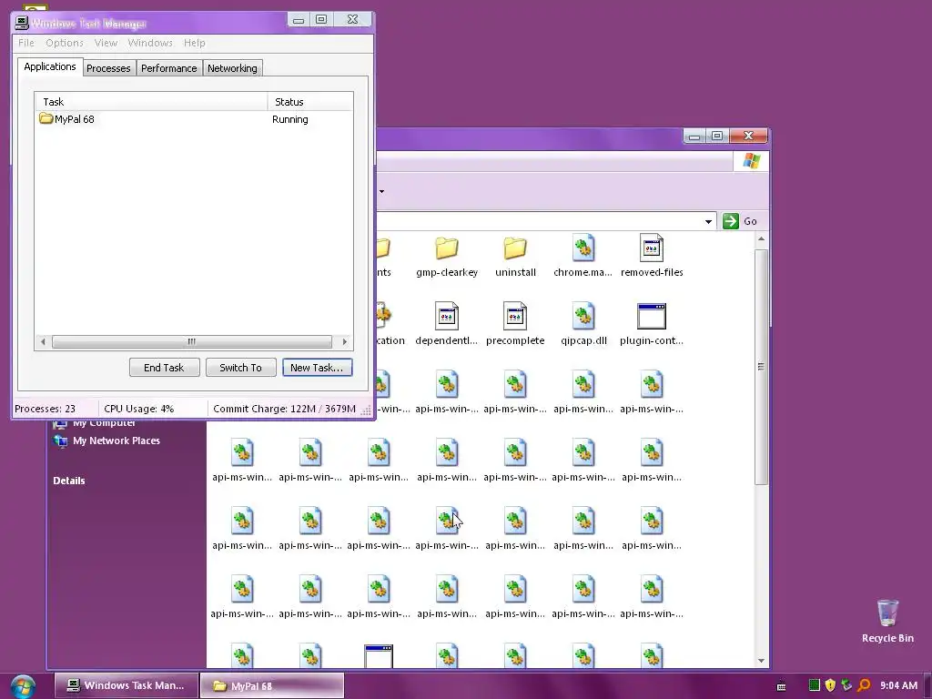Switch to the Processes tab
Viewport: 932px width, 699px height.
pos(109,68)
